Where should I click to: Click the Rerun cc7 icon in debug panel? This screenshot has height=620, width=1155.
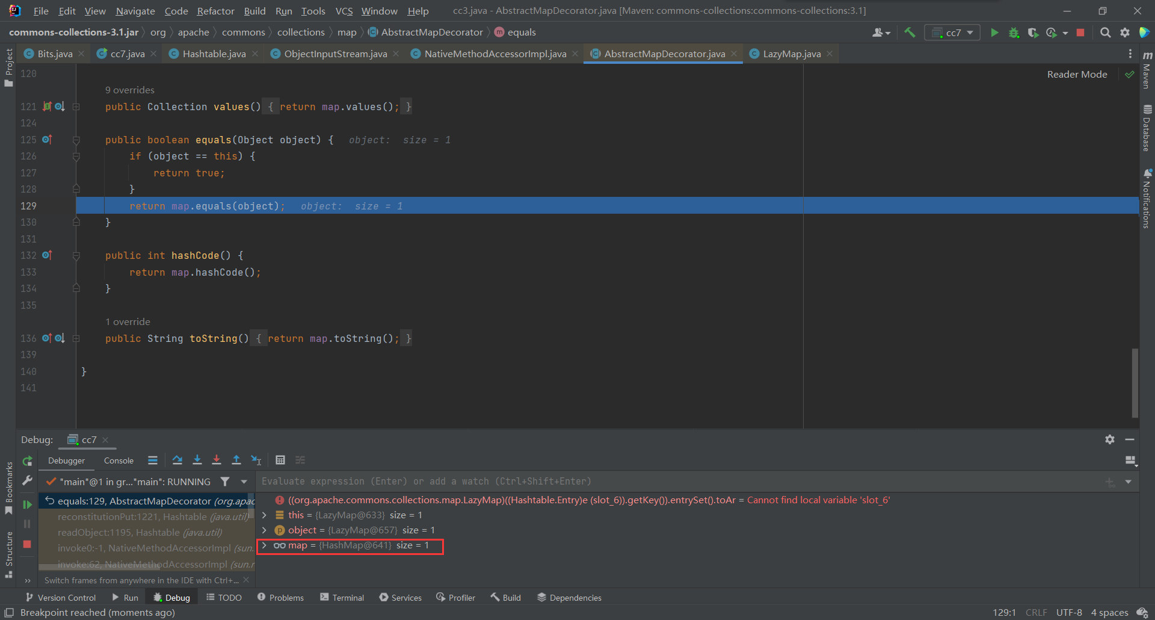click(27, 461)
